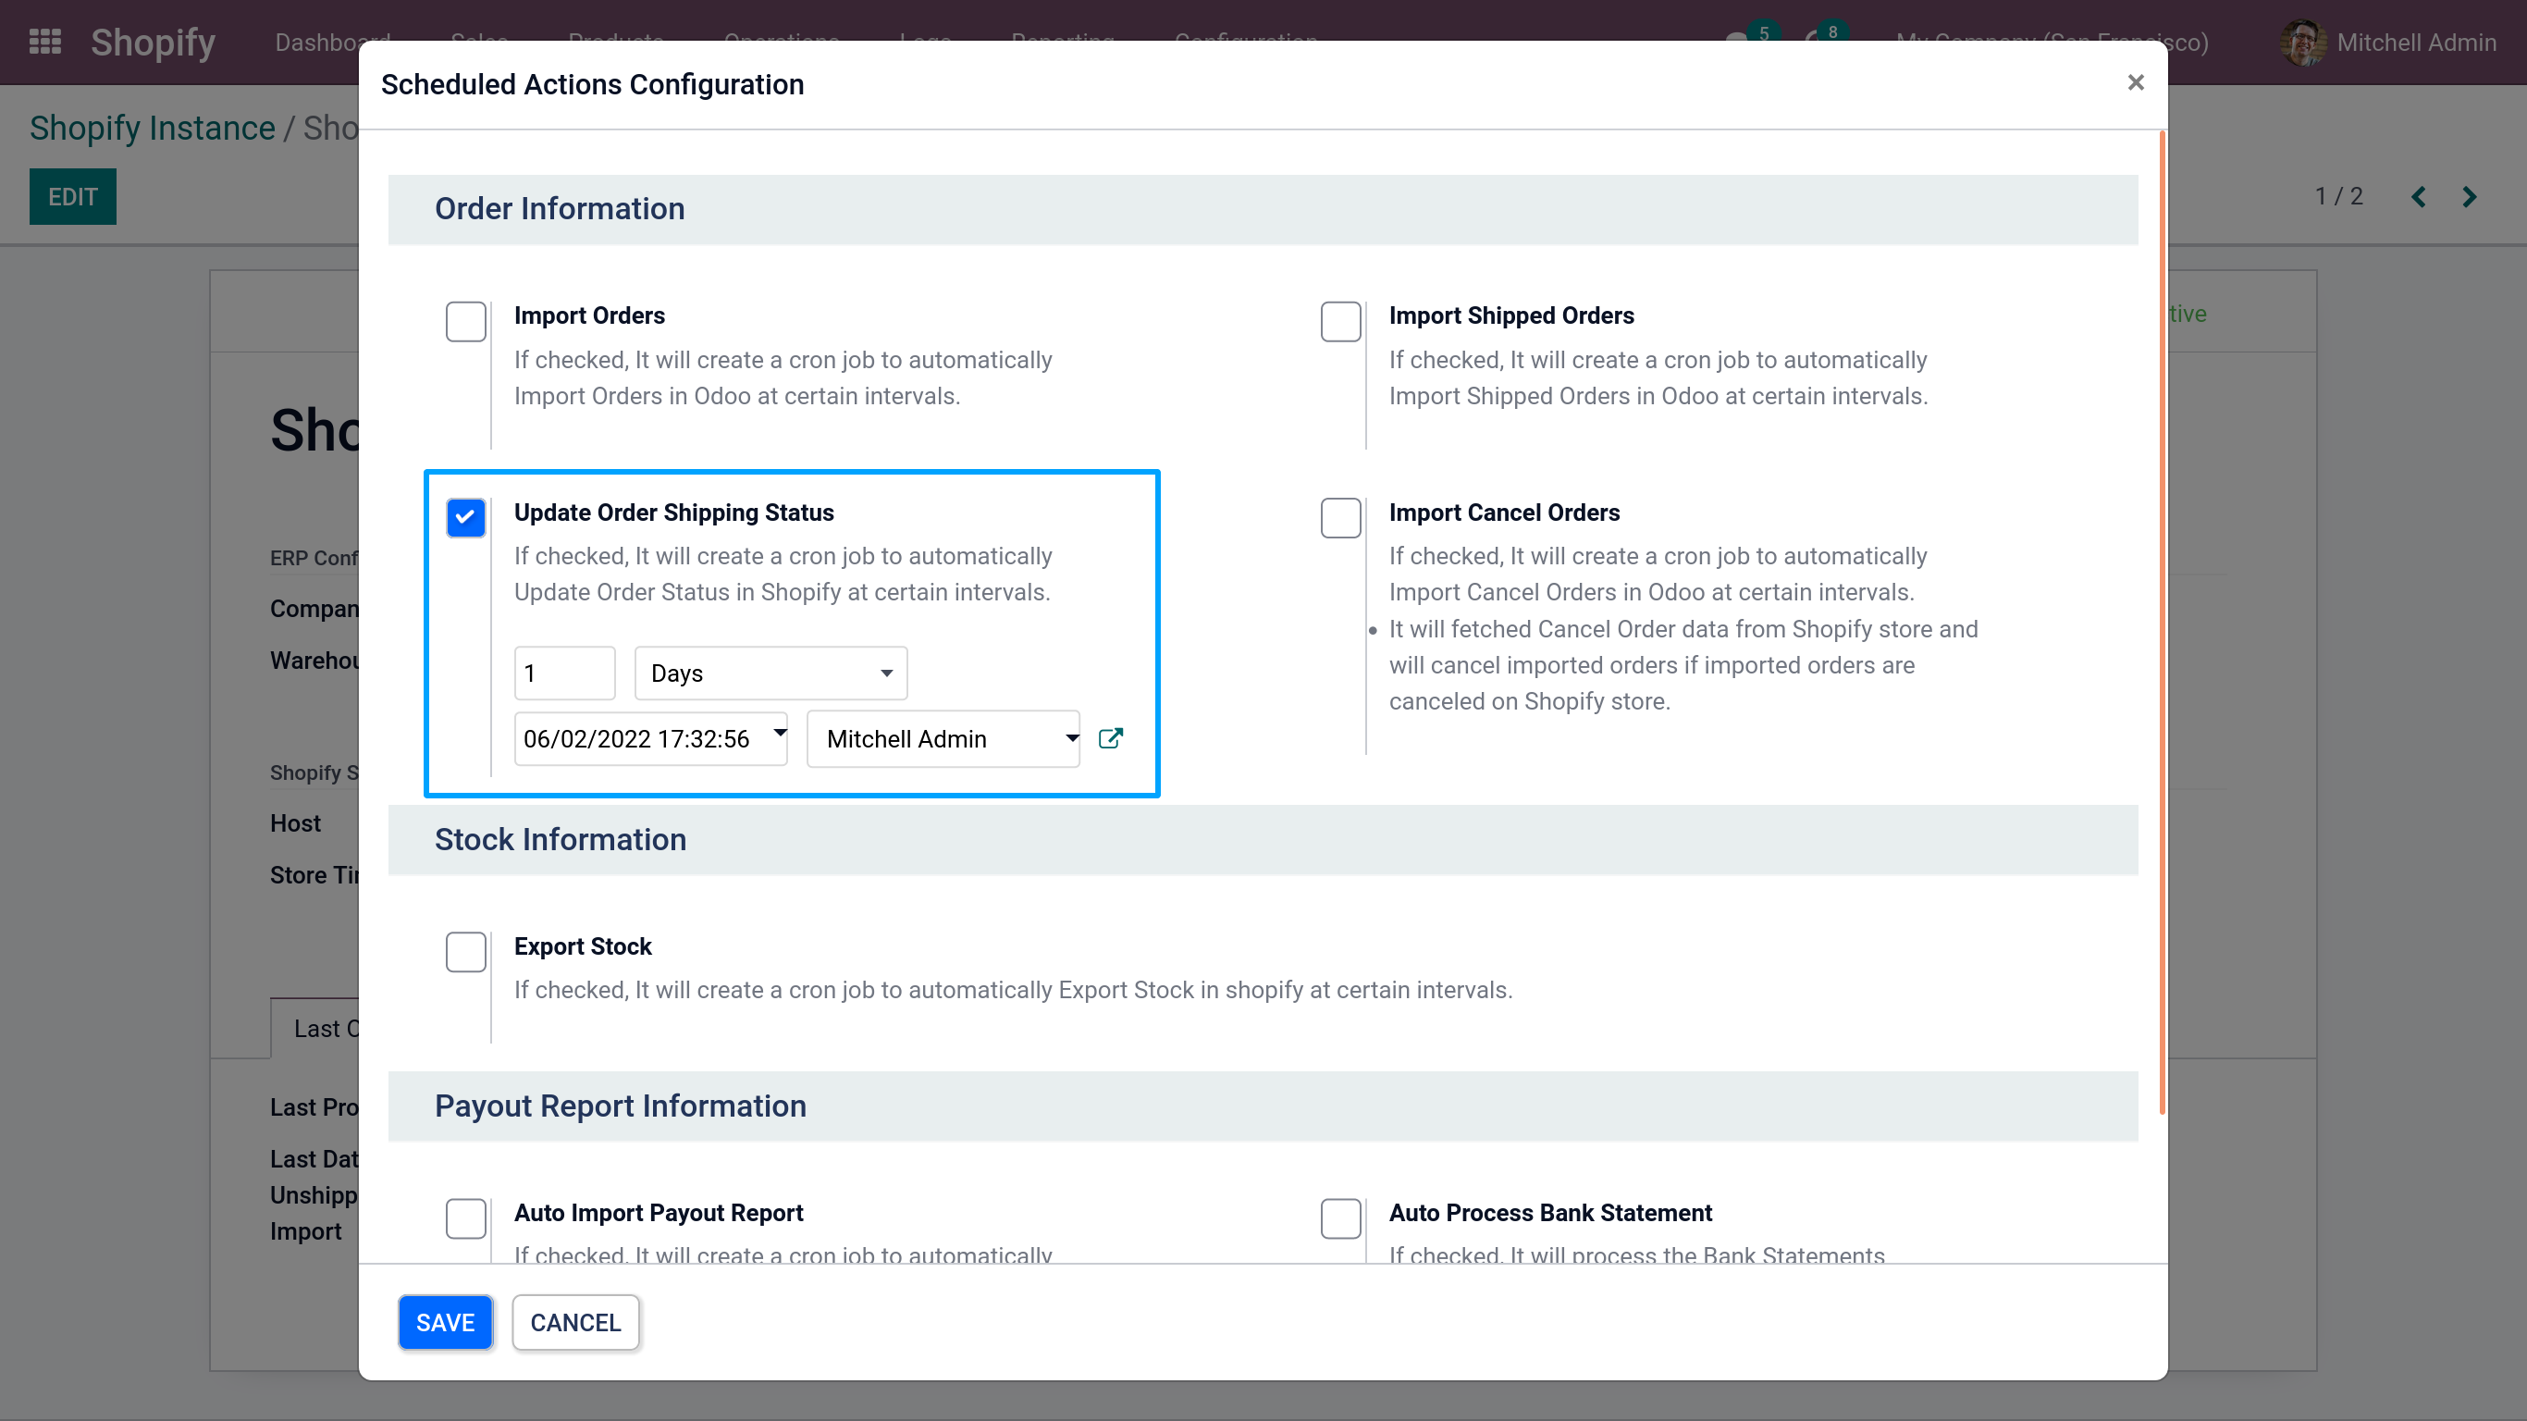
Task: Close the Scheduled Actions Configuration dialog
Action: 2135,83
